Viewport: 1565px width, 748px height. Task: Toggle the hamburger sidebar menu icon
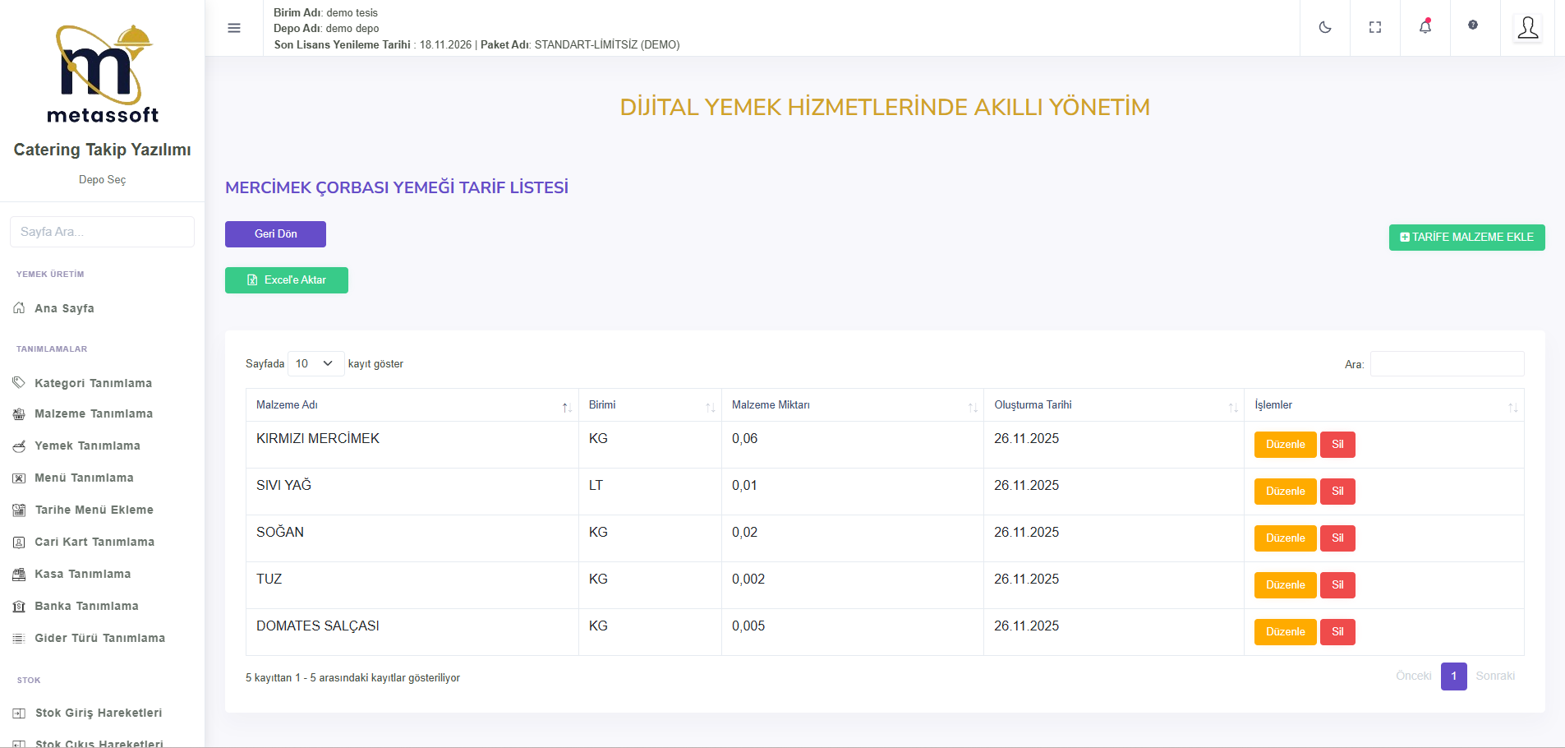pyautogui.click(x=234, y=28)
